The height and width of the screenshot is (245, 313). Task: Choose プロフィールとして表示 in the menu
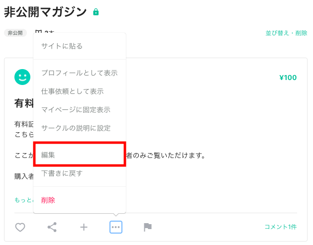tap(79, 73)
